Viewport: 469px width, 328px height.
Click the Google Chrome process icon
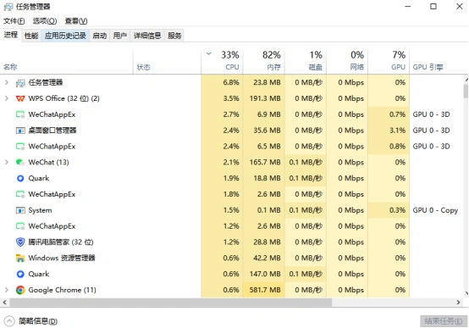tap(20, 290)
